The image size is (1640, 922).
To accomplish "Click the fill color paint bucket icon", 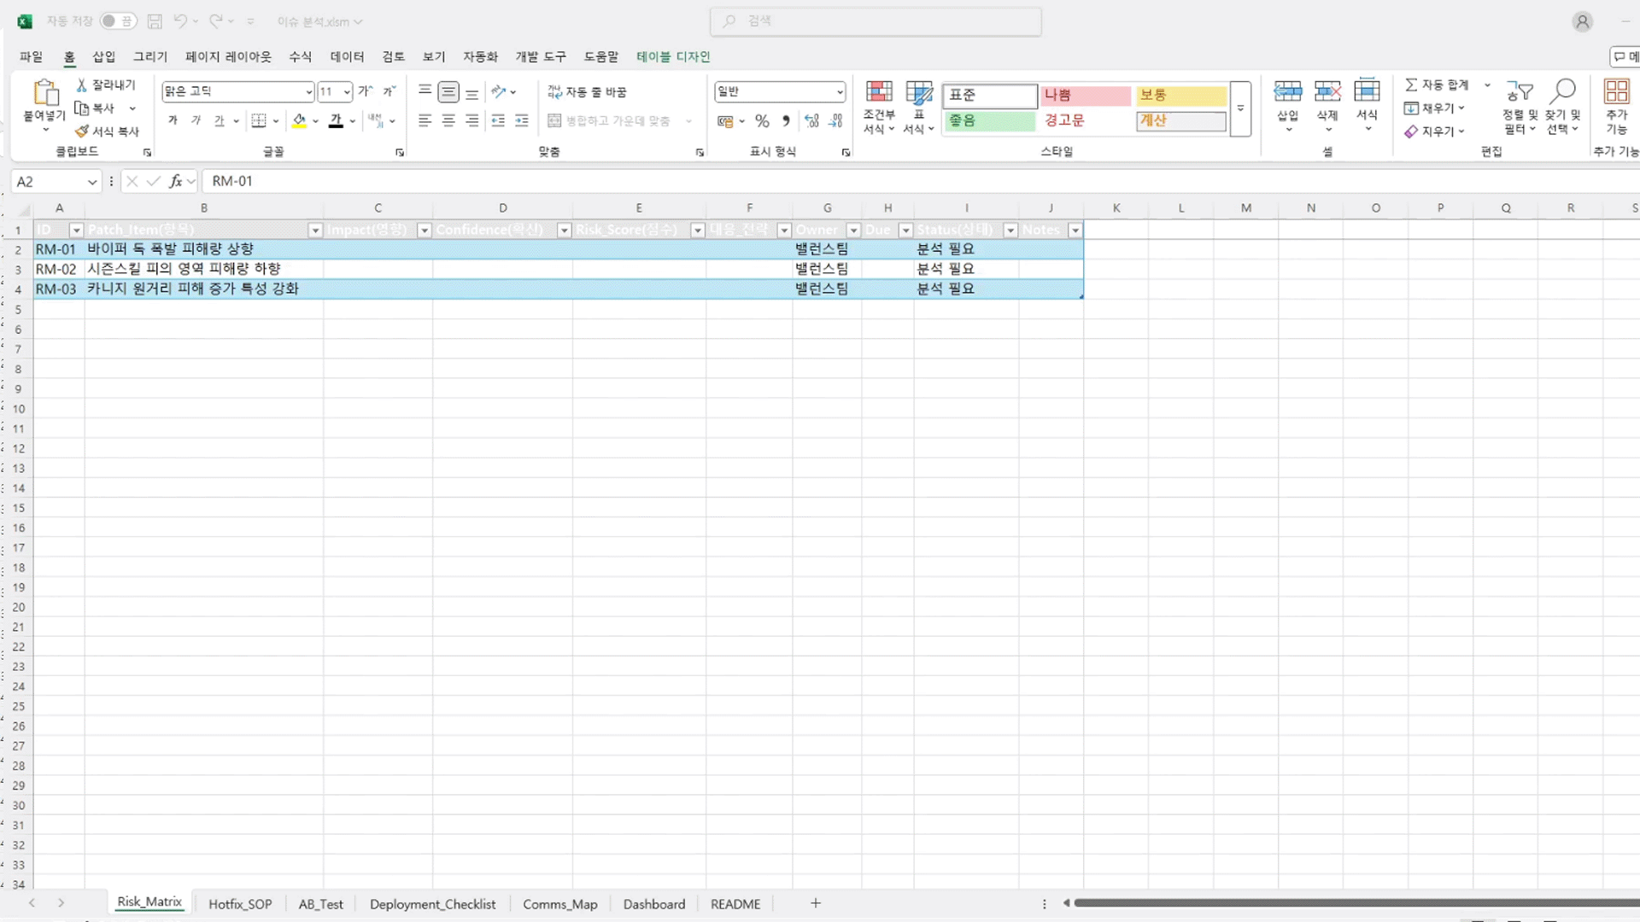I will coord(299,120).
